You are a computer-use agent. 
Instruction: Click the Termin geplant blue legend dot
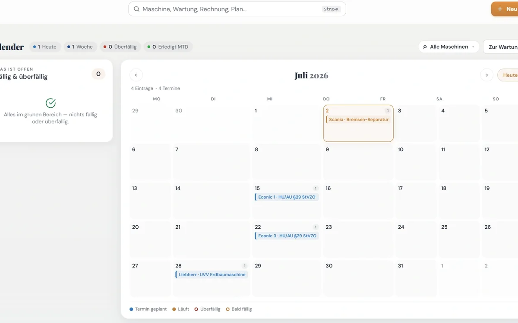(x=132, y=309)
